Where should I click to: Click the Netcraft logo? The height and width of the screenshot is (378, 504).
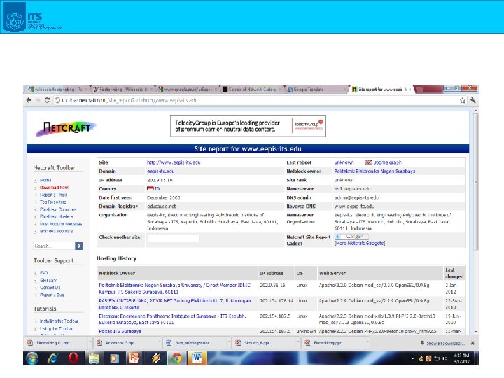point(66,128)
